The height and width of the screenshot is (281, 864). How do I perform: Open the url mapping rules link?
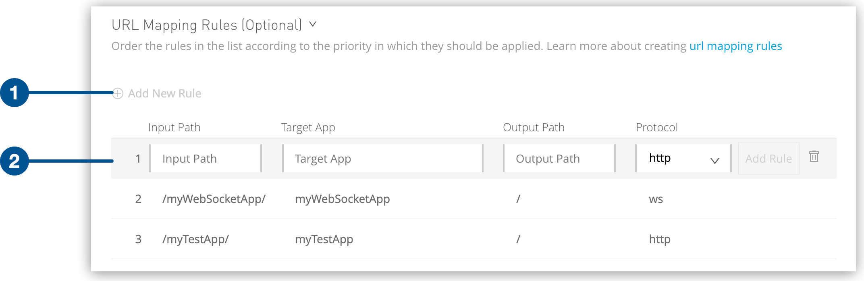[735, 46]
